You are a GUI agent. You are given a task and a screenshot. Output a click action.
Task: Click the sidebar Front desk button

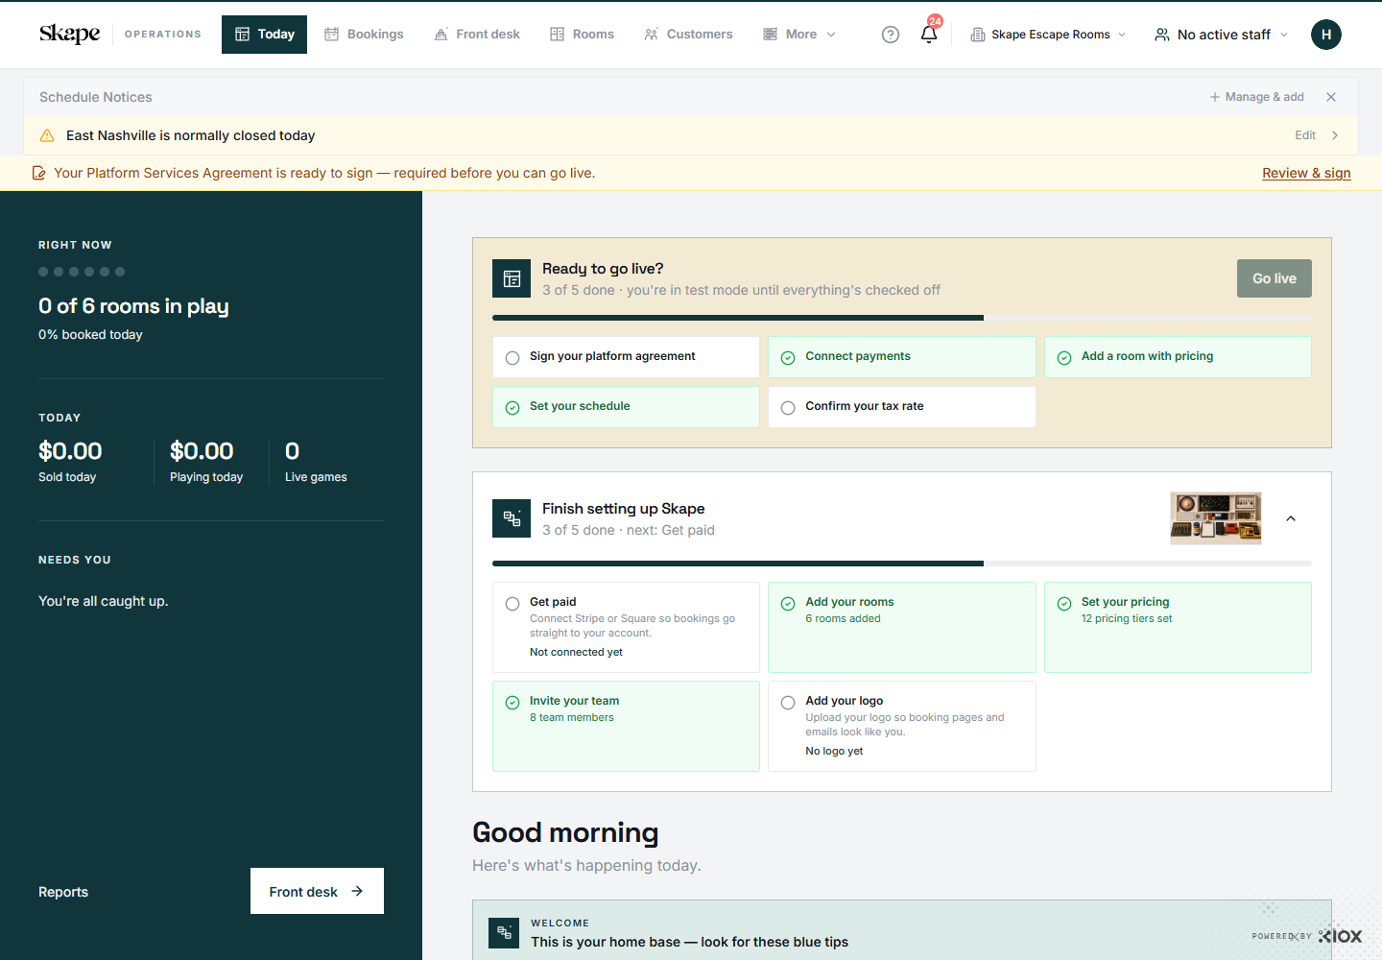click(x=317, y=891)
